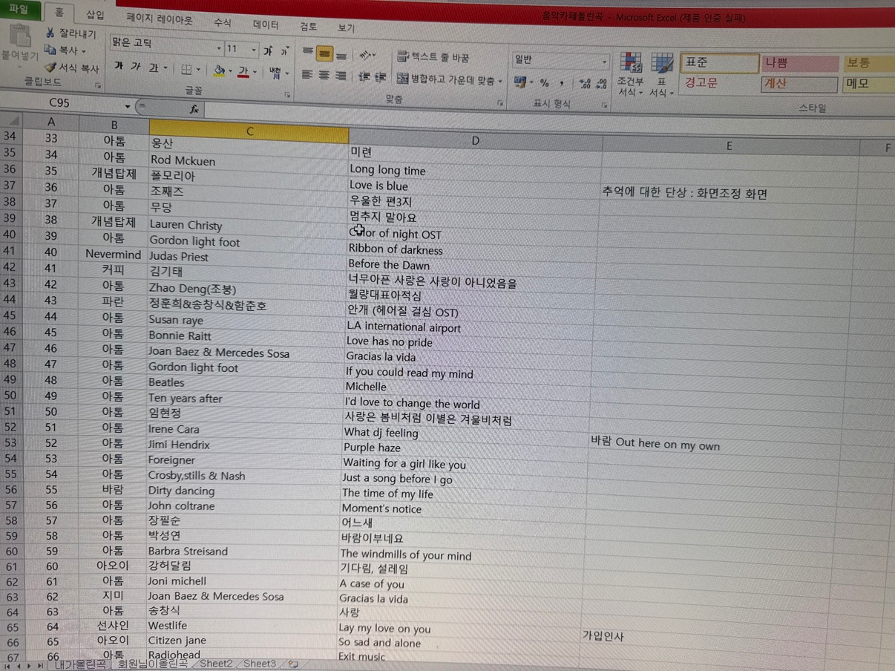Click the red font color button
Screen dimensions: 895x671
(x=243, y=72)
